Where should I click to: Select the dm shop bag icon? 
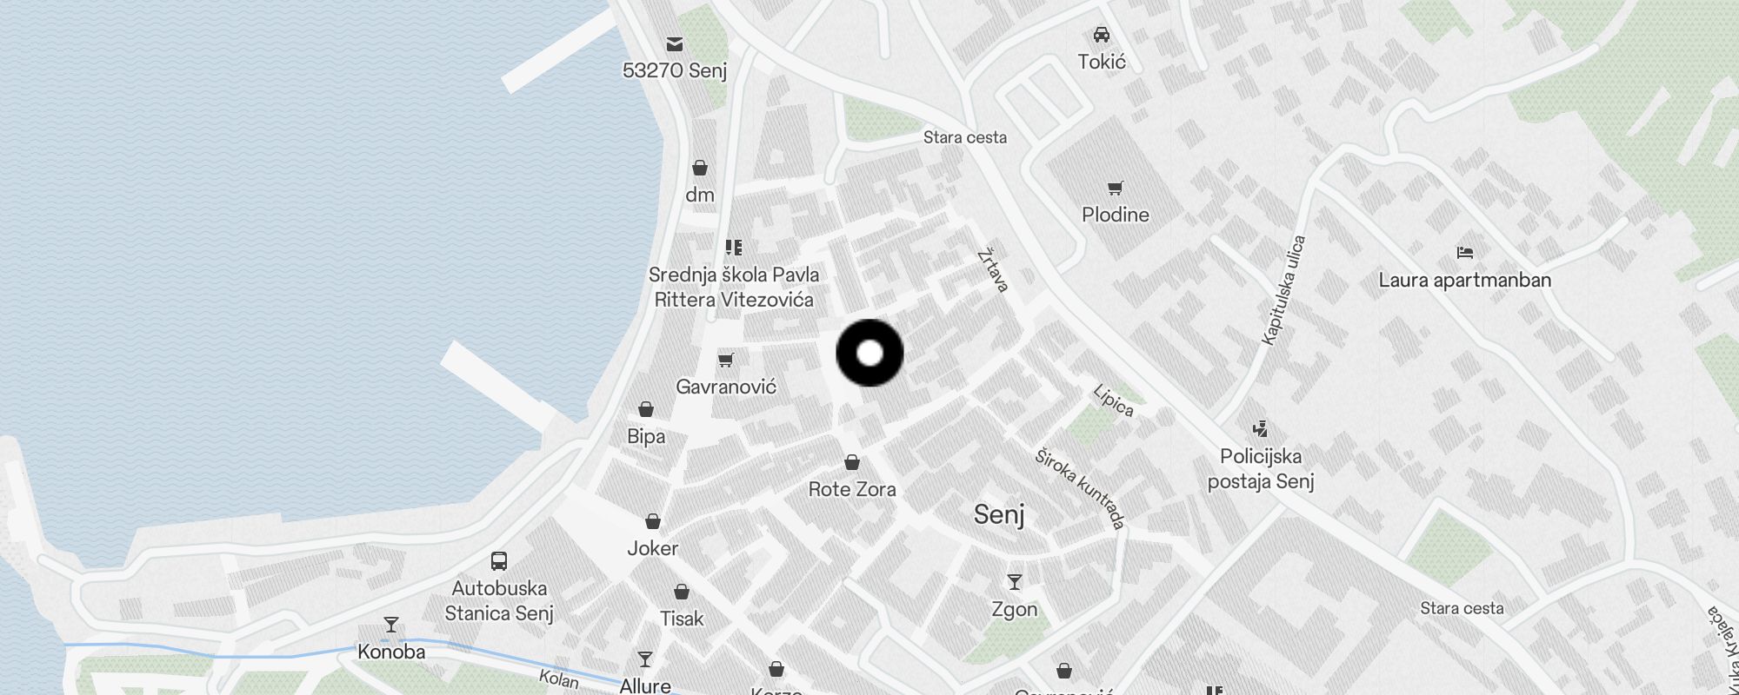tap(700, 168)
